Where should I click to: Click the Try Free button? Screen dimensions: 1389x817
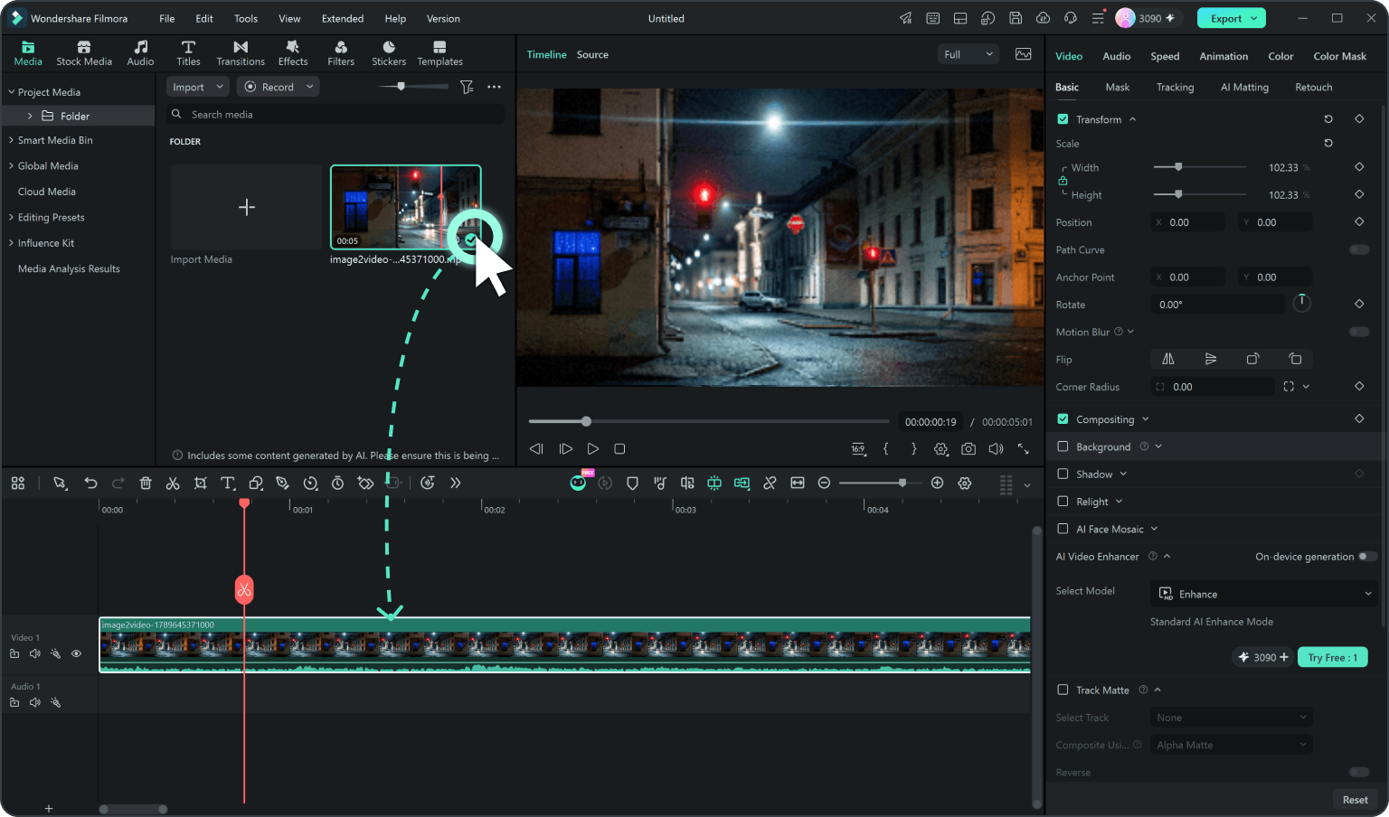pos(1332,657)
